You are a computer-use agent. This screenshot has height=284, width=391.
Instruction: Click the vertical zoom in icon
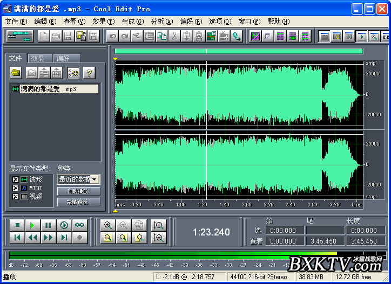tap(159, 225)
